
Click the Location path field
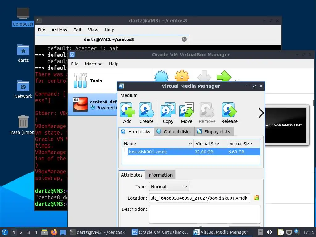199,198
